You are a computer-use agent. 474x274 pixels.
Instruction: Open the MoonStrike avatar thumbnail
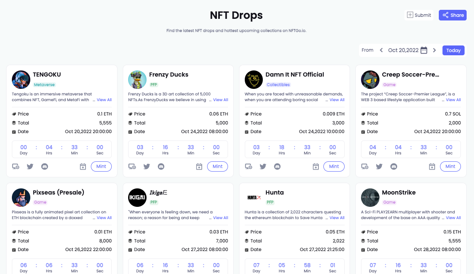[370, 197]
